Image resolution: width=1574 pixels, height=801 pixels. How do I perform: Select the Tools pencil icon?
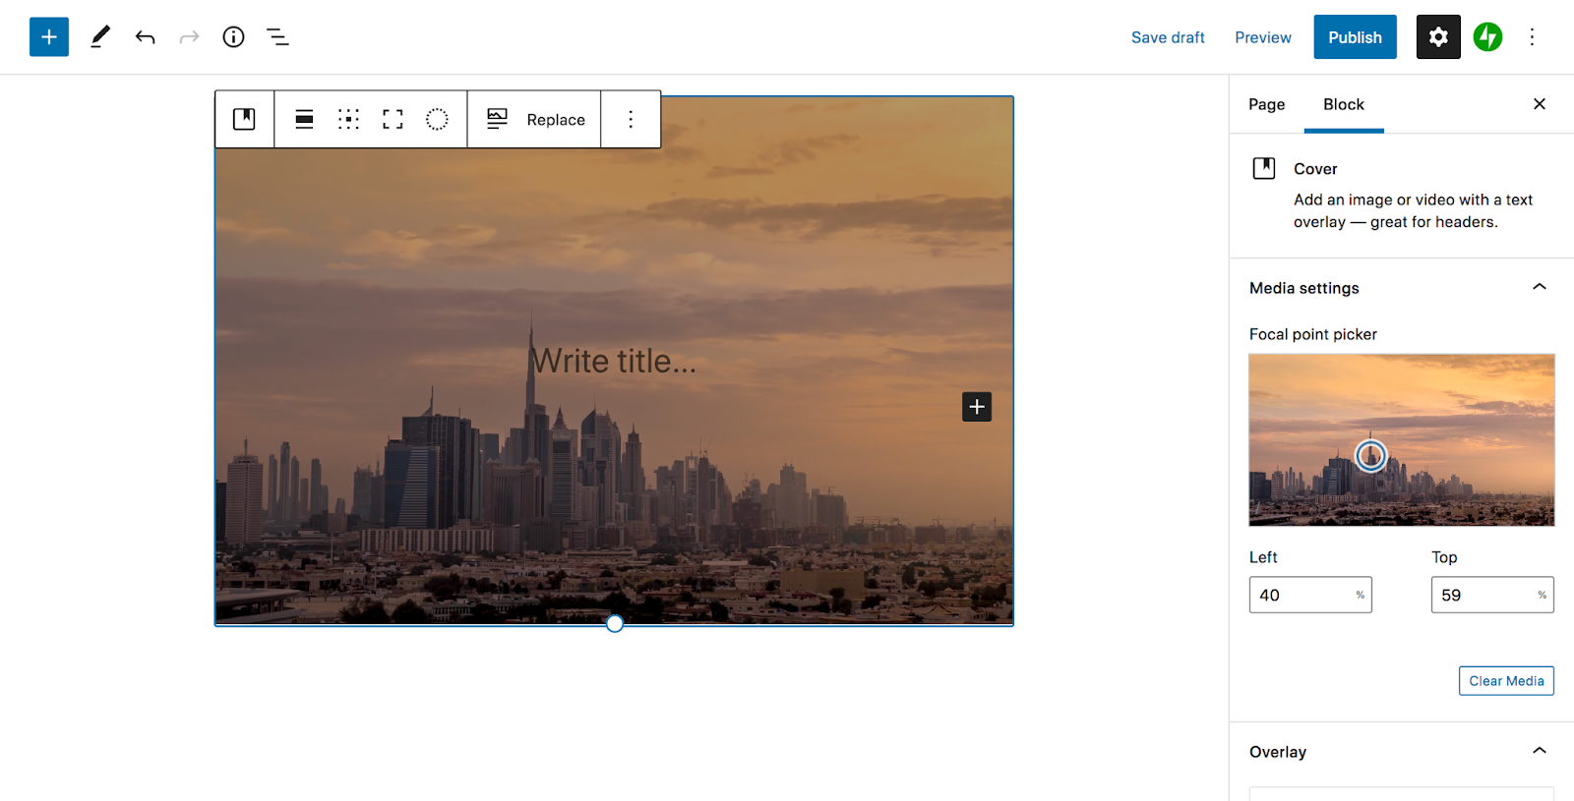[100, 37]
